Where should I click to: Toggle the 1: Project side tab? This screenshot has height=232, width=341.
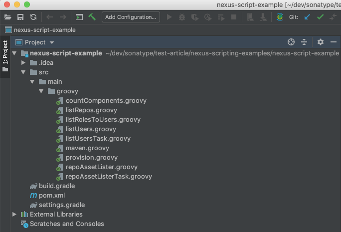tap(5, 56)
